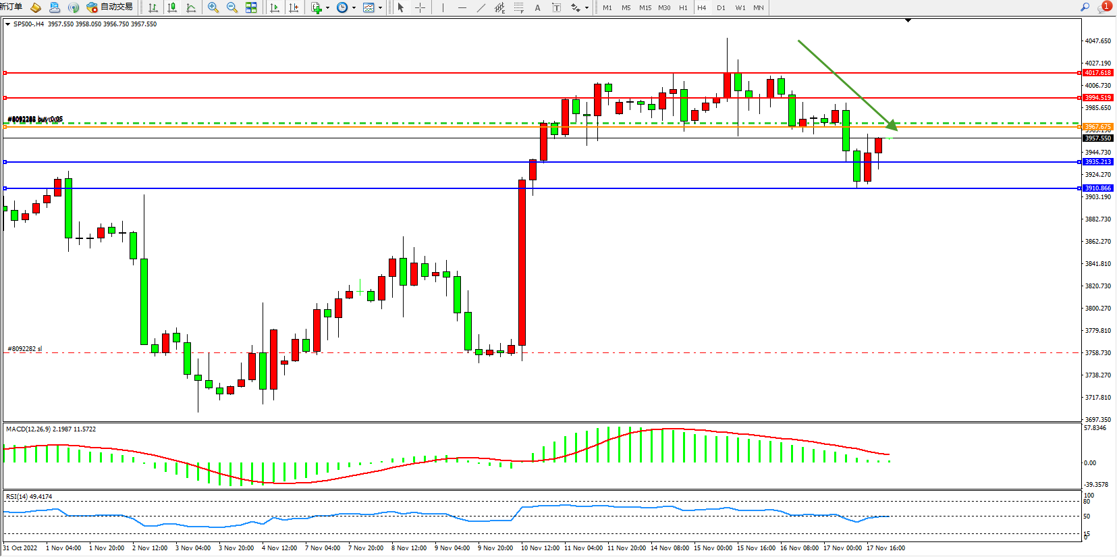The image size is (1117, 557).
Task: Draw a trendline with the diagonal line tool
Action: click(481, 7)
